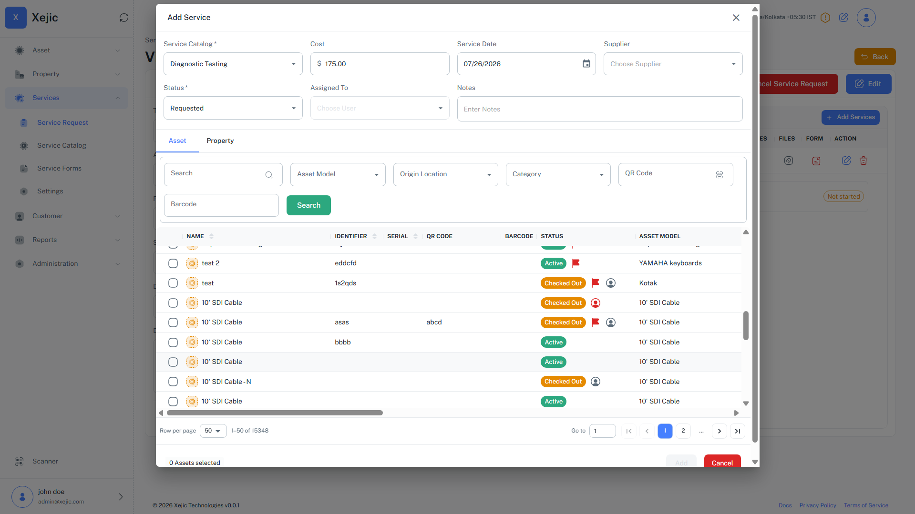The width and height of the screenshot is (915, 514).
Task: Click user icon on 10' SDI Cable-N row
Action: [596, 382]
